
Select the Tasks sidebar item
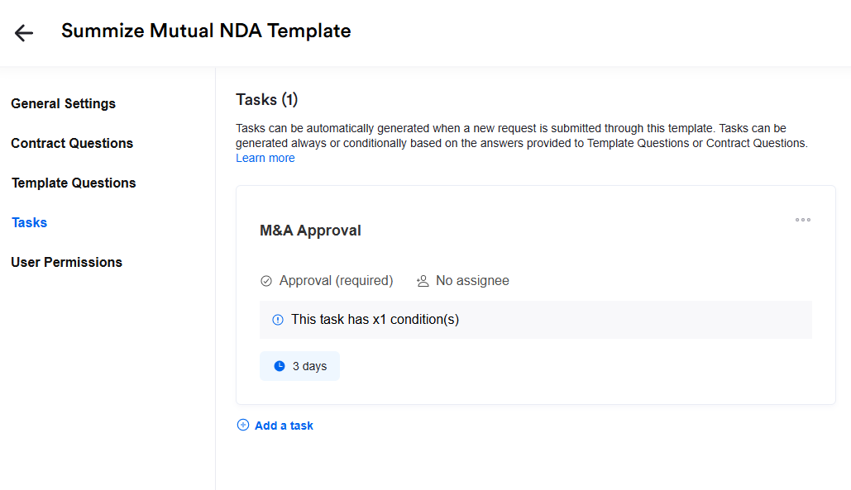tap(29, 222)
